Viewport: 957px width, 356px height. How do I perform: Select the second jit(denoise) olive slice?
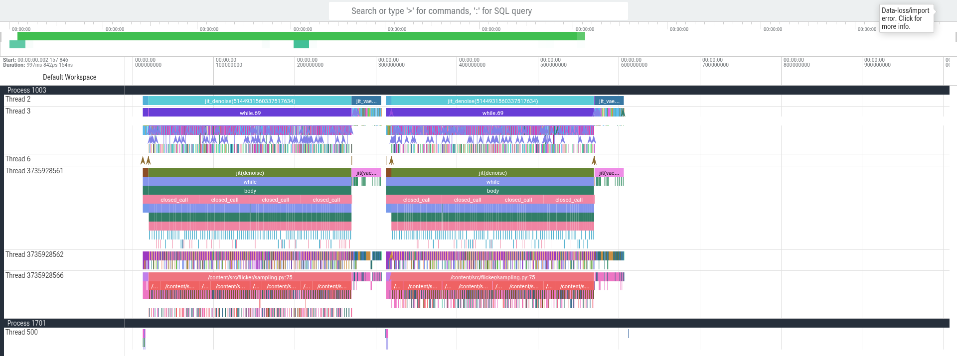[492, 173]
